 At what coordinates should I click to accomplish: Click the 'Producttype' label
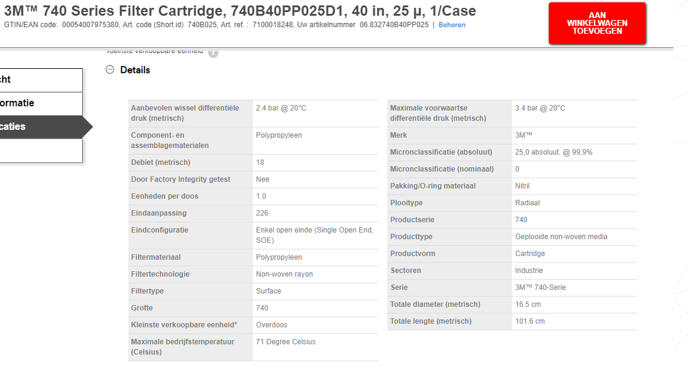coord(411,237)
